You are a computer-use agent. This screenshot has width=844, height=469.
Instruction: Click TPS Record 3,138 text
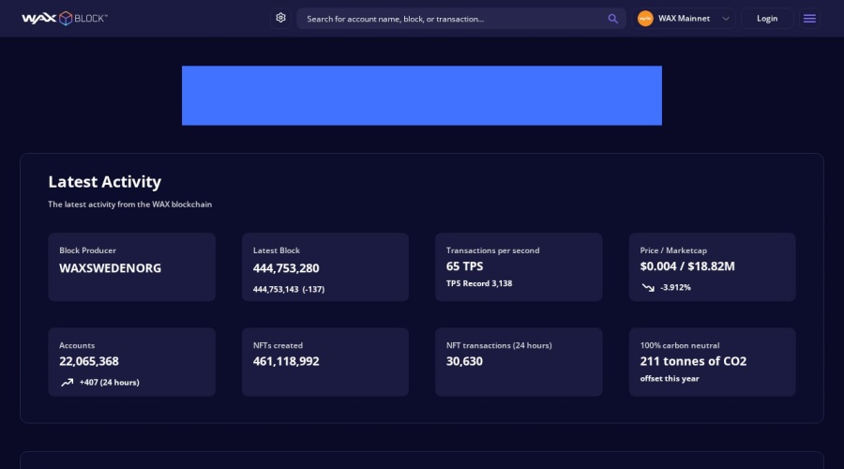[x=479, y=283]
